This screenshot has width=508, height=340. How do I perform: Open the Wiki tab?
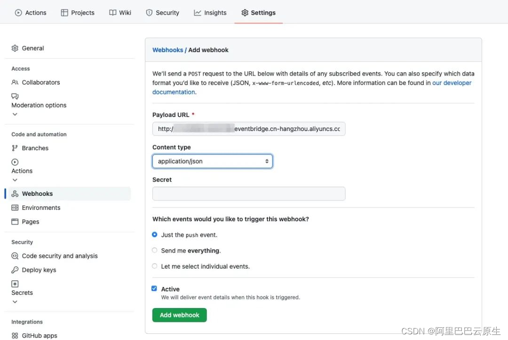click(x=120, y=13)
